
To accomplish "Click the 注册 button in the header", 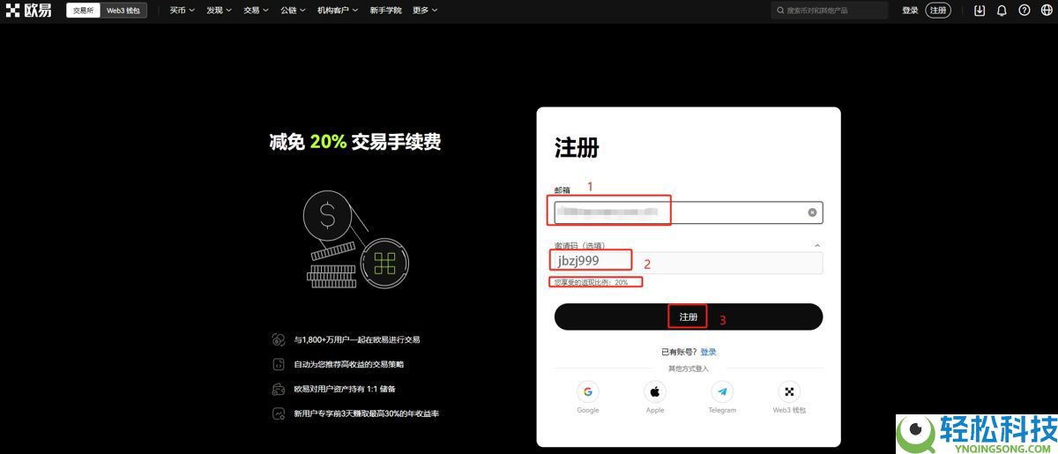I will coord(938,11).
